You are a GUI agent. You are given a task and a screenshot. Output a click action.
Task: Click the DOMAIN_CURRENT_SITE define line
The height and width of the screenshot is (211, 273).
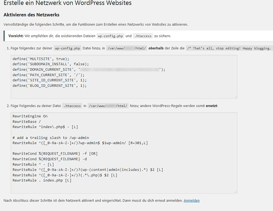(x=89, y=69)
